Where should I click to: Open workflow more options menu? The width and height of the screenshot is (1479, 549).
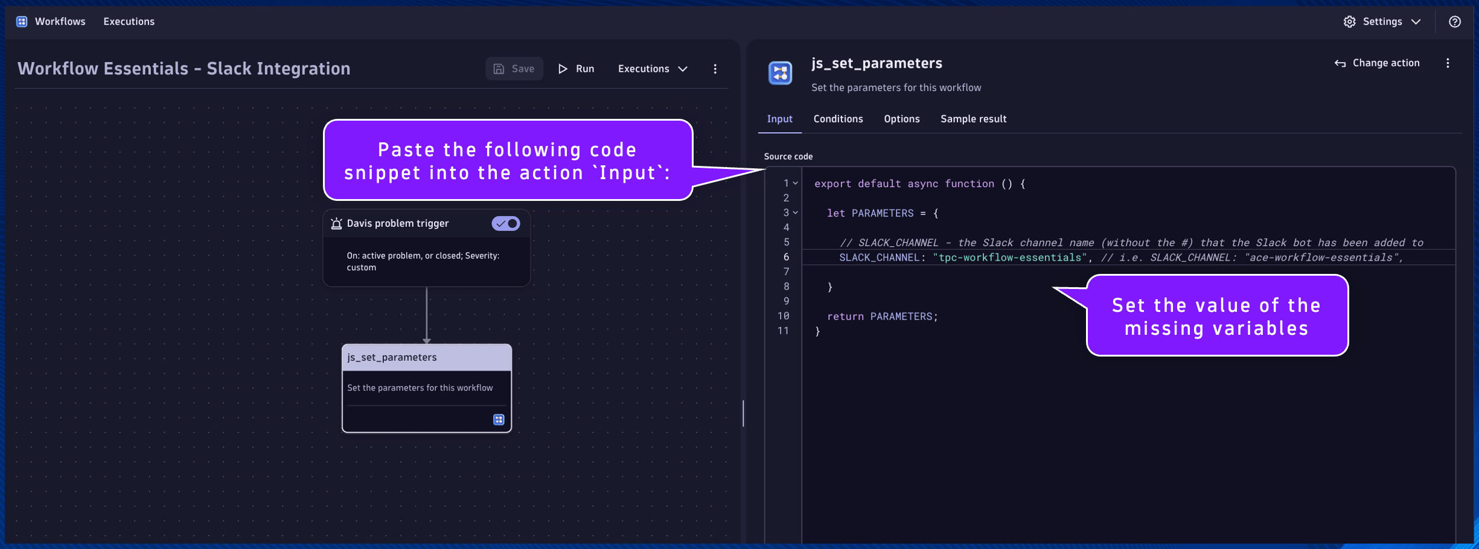point(715,69)
